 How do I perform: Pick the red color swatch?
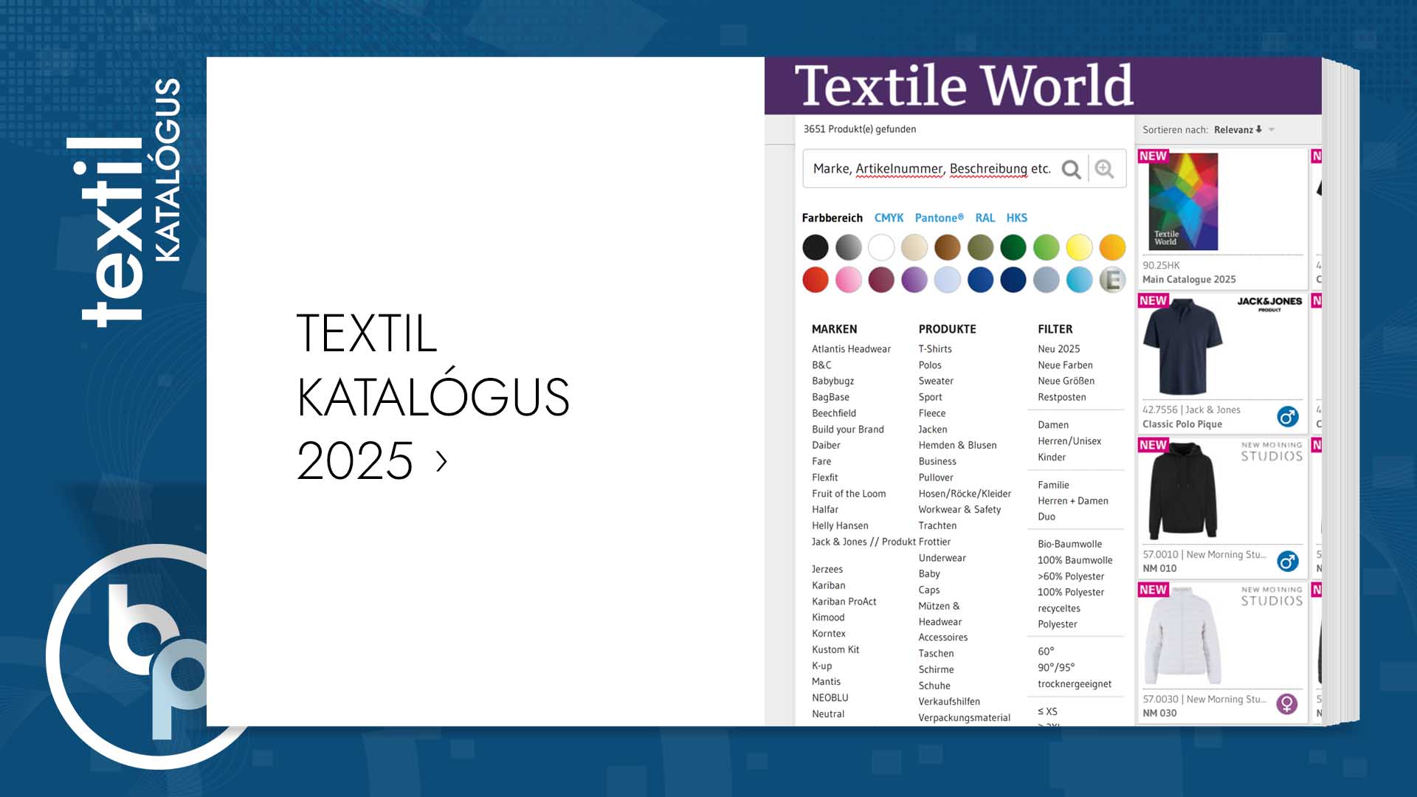click(816, 280)
